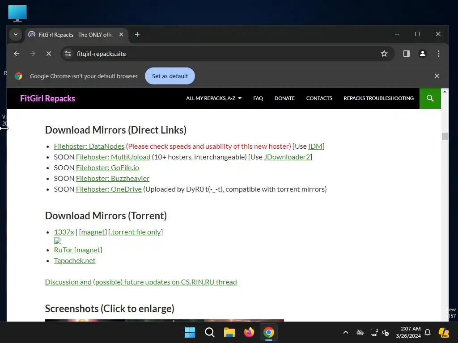458x343 pixels.
Task: Open Firefox from the taskbar
Action: coord(249,332)
